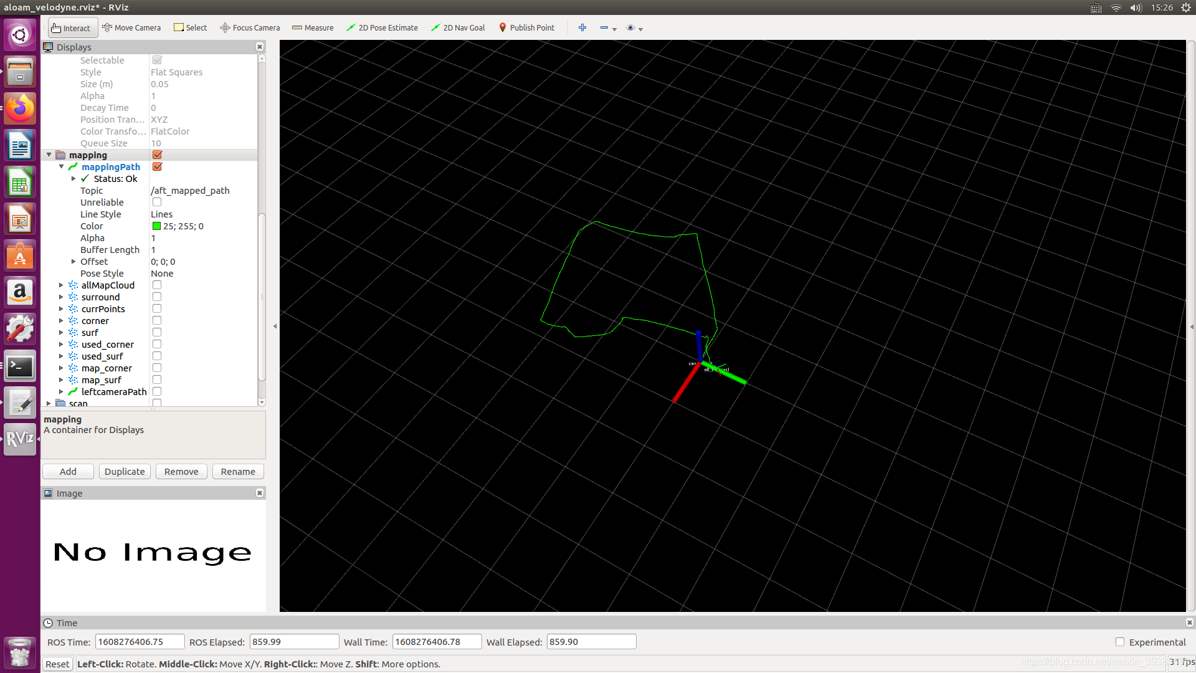
Task: Click the green path color swatch
Action: pyautogui.click(x=156, y=226)
